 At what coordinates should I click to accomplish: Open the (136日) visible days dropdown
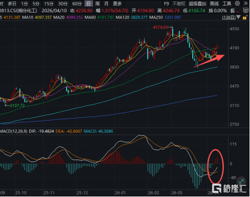pyautogui.click(x=231, y=17)
